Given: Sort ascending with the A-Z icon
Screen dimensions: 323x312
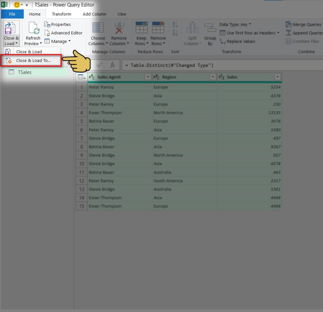Looking at the screenshot, I should click(175, 25).
